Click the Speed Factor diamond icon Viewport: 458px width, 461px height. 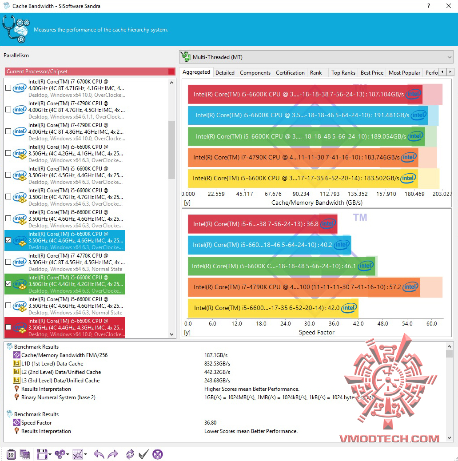pyautogui.click(x=17, y=422)
